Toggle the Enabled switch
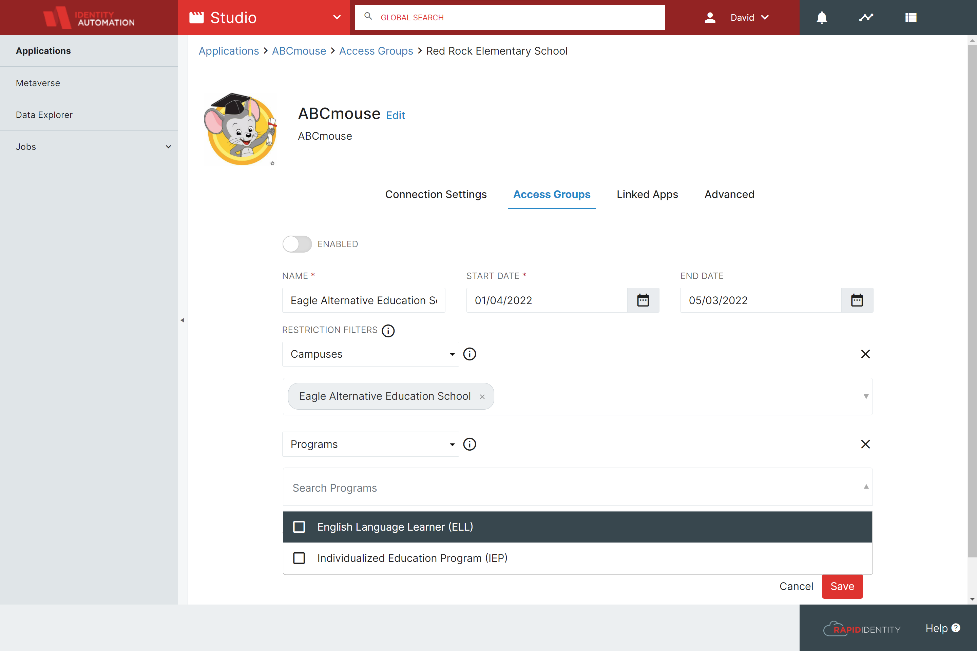Viewport: 977px width, 651px height. coord(297,244)
